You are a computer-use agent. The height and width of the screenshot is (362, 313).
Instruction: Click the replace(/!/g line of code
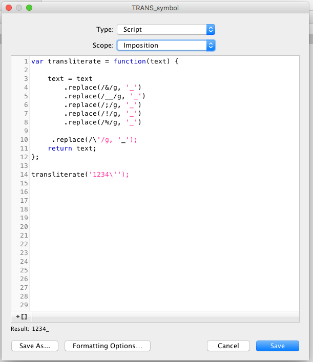point(102,114)
